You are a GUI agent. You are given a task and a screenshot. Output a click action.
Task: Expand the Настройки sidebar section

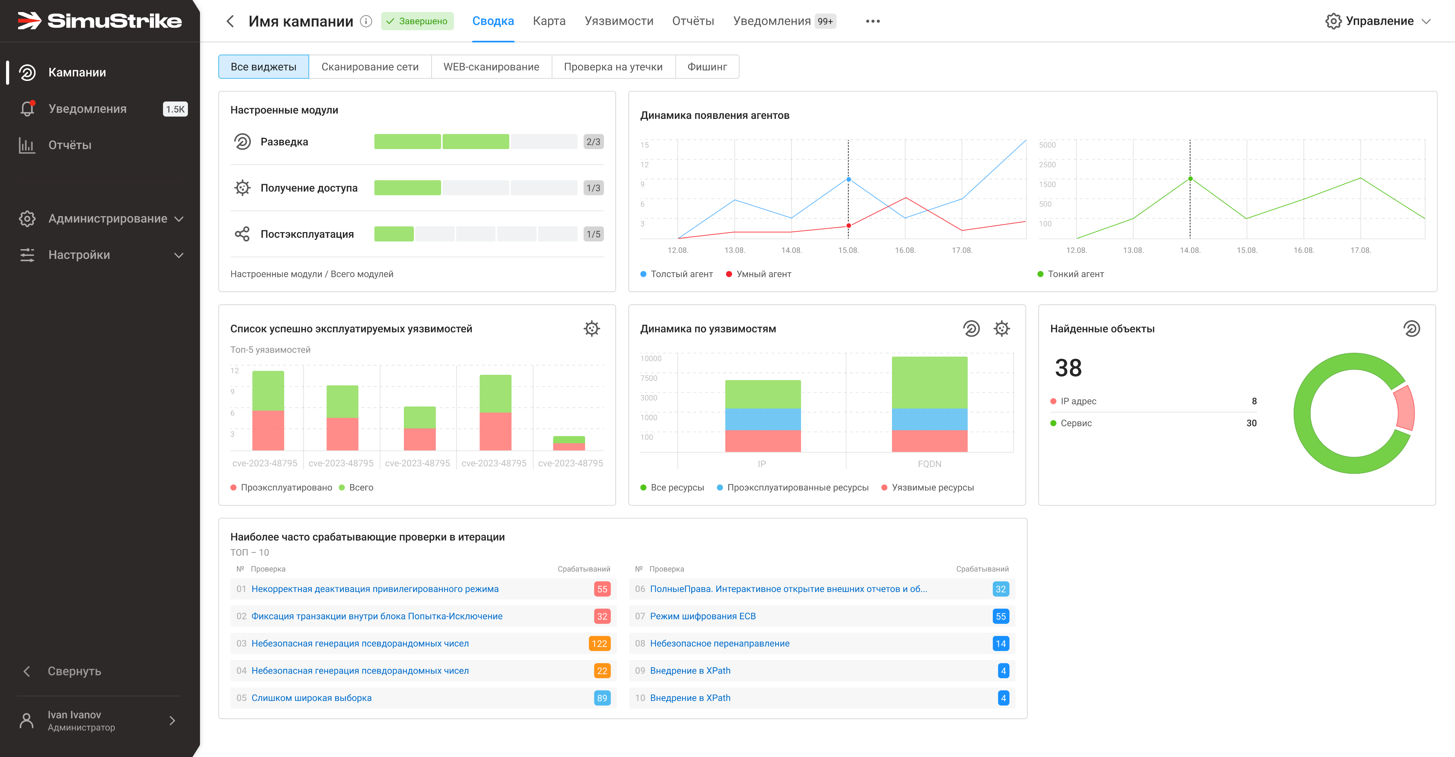(x=101, y=255)
